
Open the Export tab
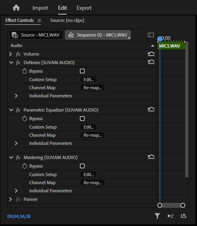(84, 8)
